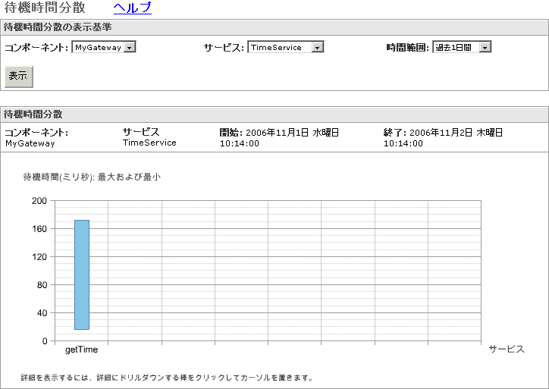
Task: Click the chart title 待機時間(ミリ秒): 最大および最小
Action: pyautogui.click(x=92, y=177)
